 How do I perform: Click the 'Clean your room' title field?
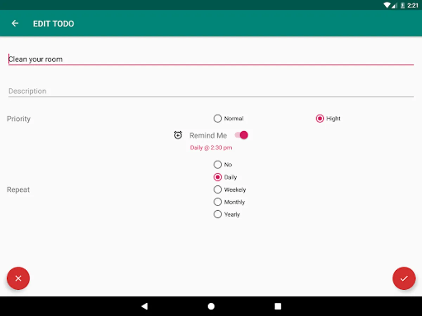[x=211, y=59]
